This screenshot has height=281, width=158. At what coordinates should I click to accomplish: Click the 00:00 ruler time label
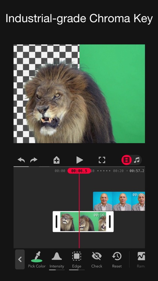coord(60,171)
